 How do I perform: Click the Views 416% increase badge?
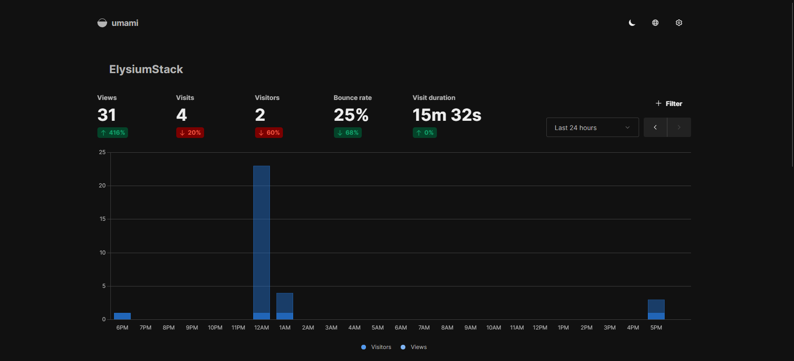(113, 133)
